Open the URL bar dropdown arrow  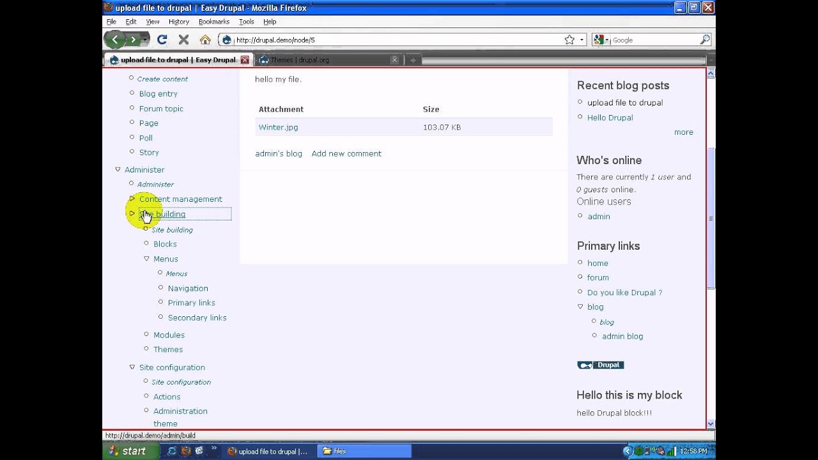point(582,40)
